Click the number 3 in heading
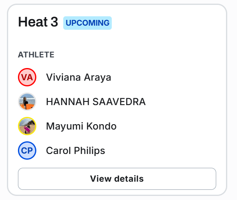This screenshot has width=237, height=200. 54,22
